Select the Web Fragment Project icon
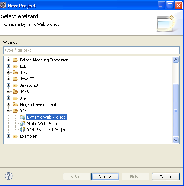This screenshot has width=184, height=186. [23, 130]
